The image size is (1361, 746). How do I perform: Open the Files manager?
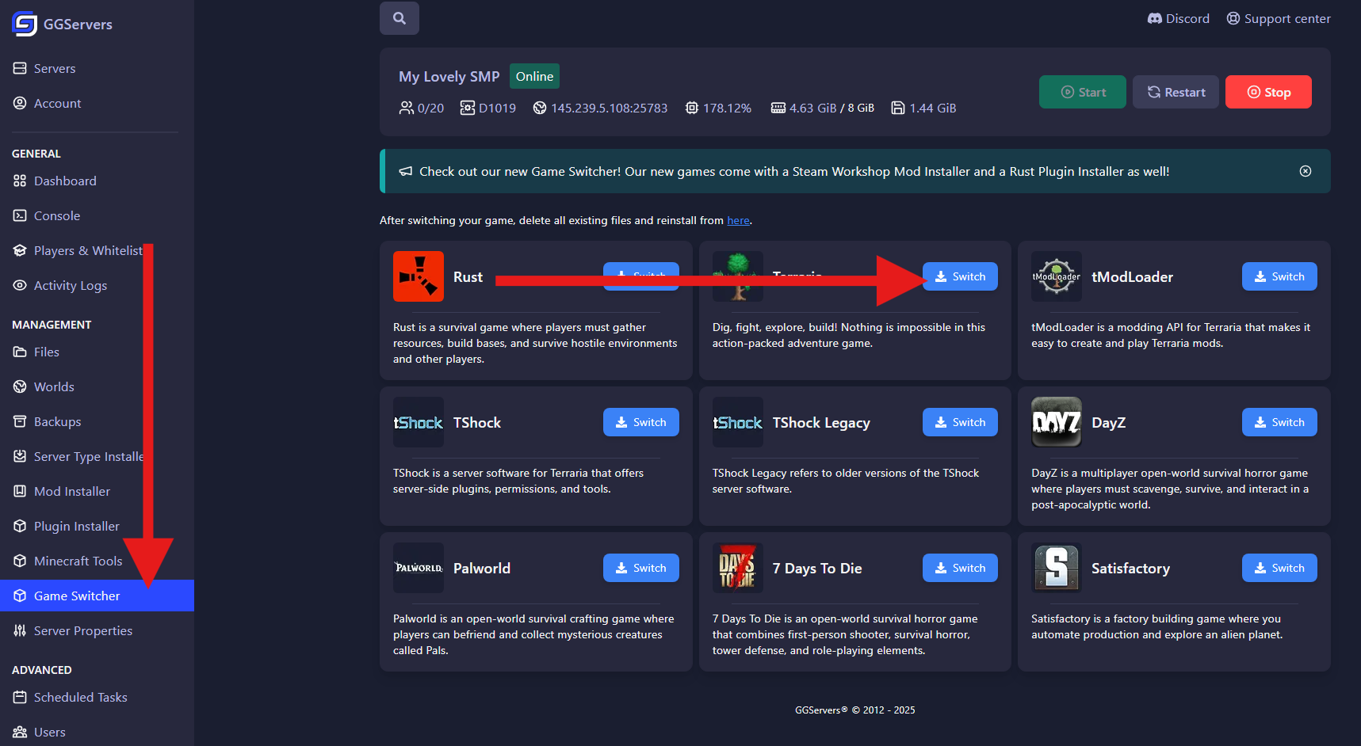click(46, 352)
